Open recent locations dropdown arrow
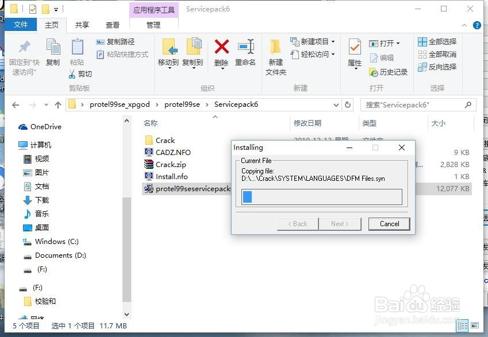The width and height of the screenshot is (488, 337). click(x=46, y=104)
